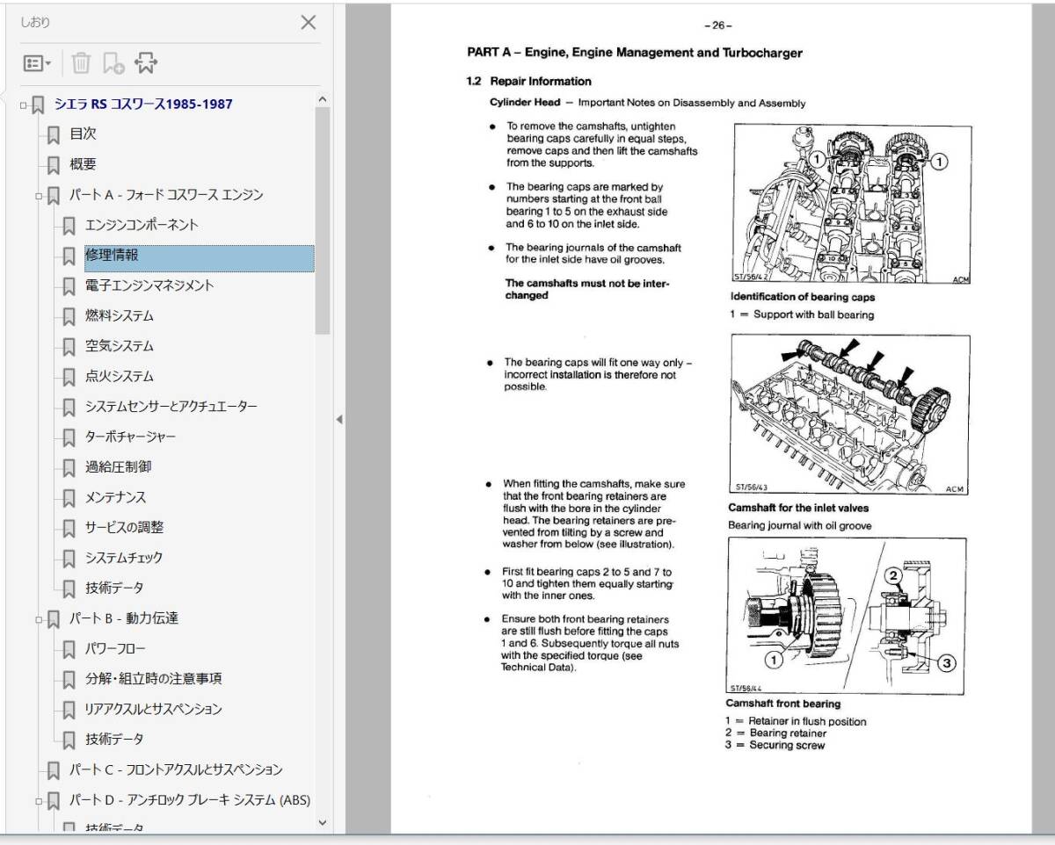The width and height of the screenshot is (1055, 845).
Task: Click the '1 = Support with ball bearing' legend
Action: click(x=803, y=314)
